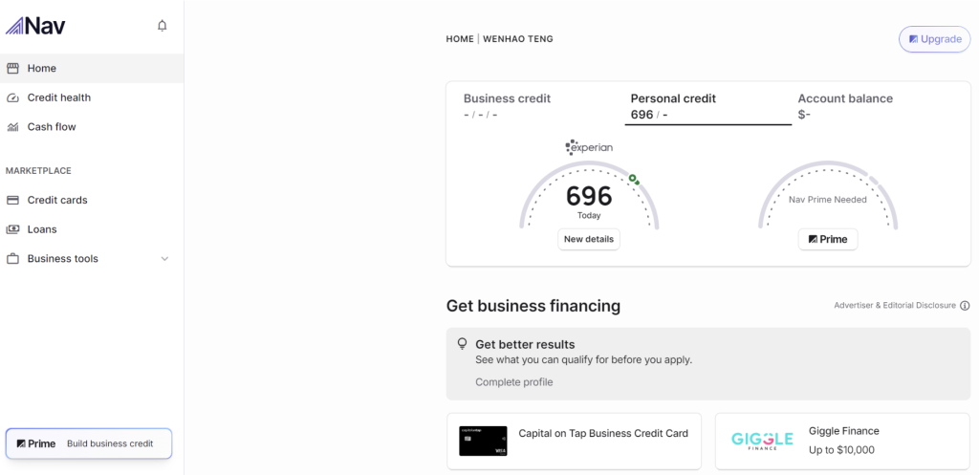The height and width of the screenshot is (475, 979).
Task: Open Capital on Tap card offer
Action: pos(574,441)
